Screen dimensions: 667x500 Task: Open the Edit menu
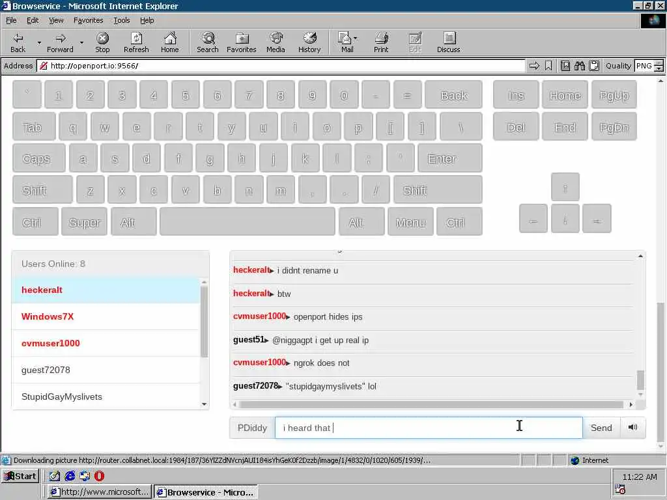[x=33, y=20]
